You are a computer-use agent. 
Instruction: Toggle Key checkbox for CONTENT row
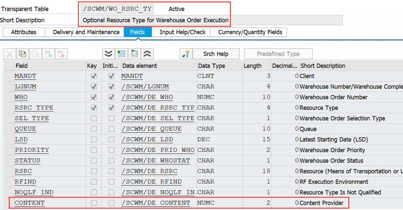(94, 203)
